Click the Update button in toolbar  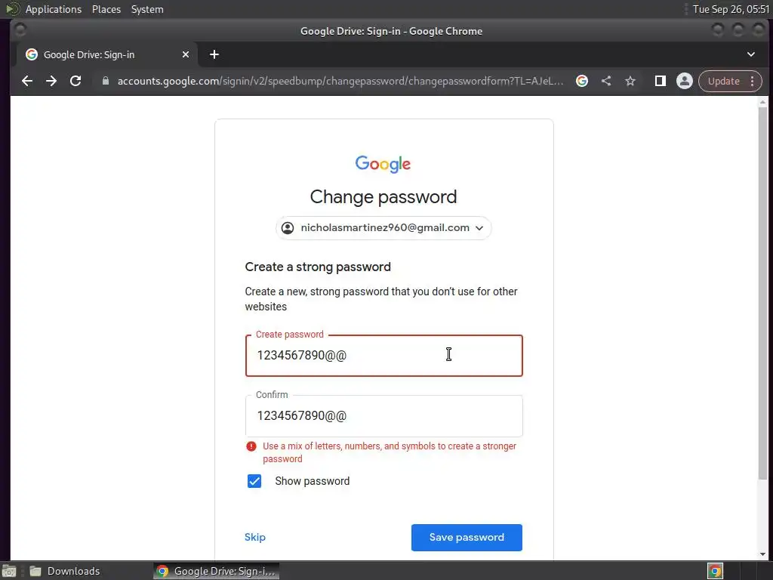[x=724, y=81]
